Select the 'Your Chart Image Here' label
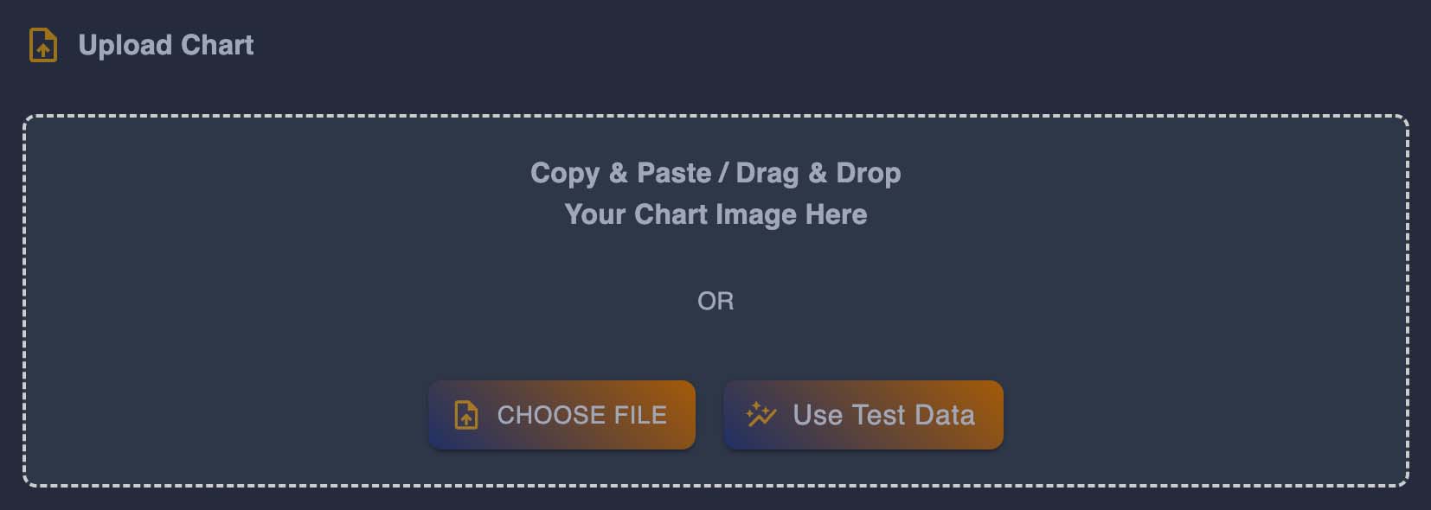The height and width of the screenshot is (510, 1431). (715, 214)
